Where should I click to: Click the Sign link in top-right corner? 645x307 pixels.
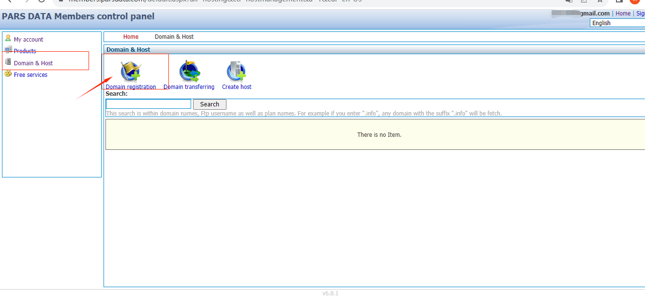pos(640,14)
